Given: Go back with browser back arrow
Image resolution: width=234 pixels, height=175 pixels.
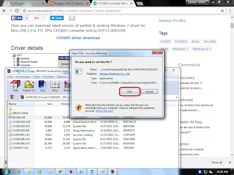Looking at the screenshot, I should 4,11.
